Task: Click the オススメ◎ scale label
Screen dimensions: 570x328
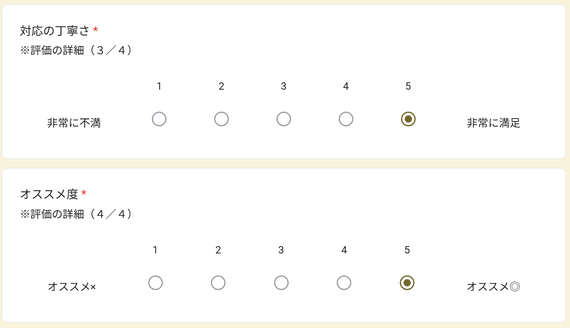Action: pyautogui.click(x=493, y=287)
